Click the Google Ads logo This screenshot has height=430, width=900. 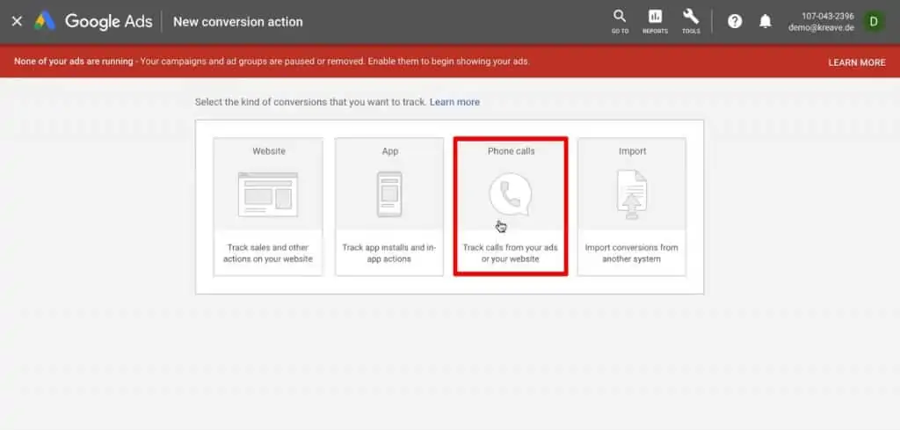[93, 22]
